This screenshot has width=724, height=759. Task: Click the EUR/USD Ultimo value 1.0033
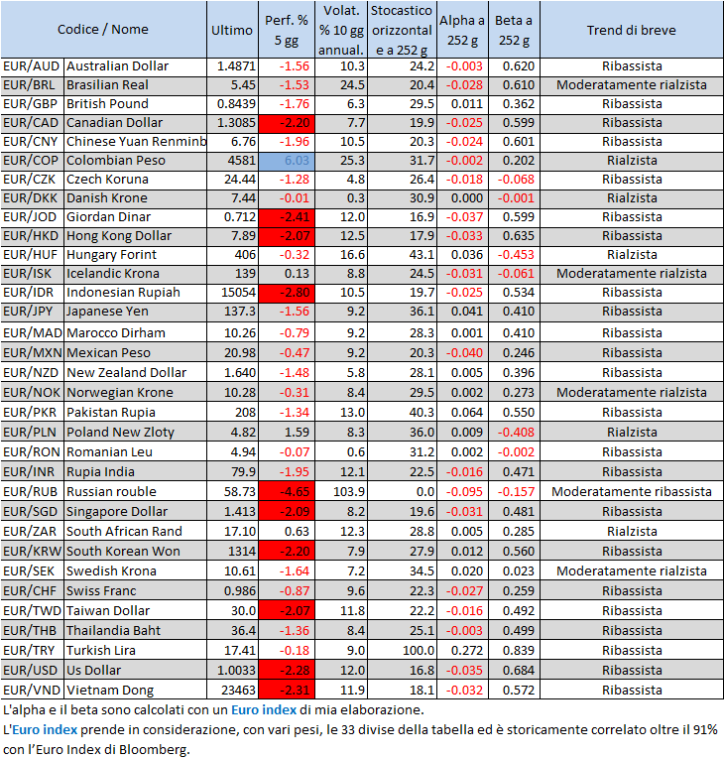tap(232, 671)
